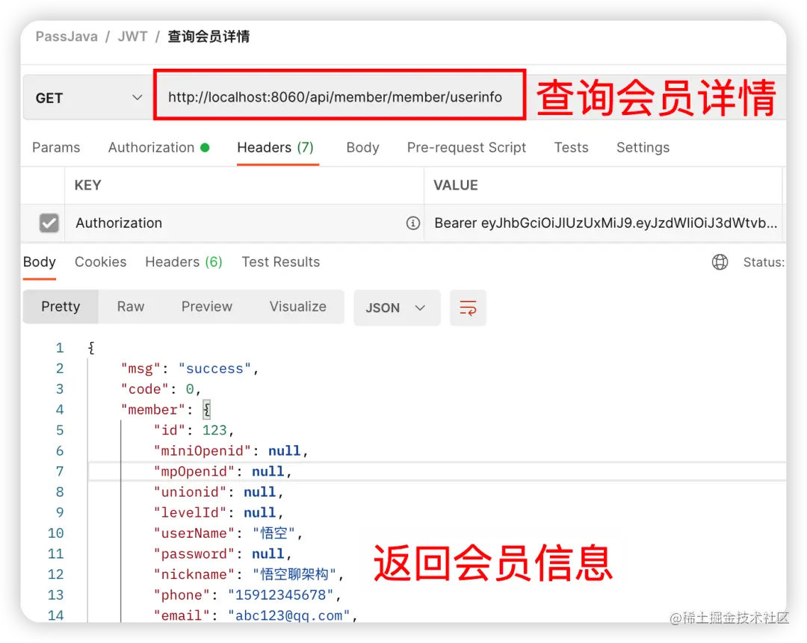
Task: Open the Headers (7) request tab
Action: point(276,147)
